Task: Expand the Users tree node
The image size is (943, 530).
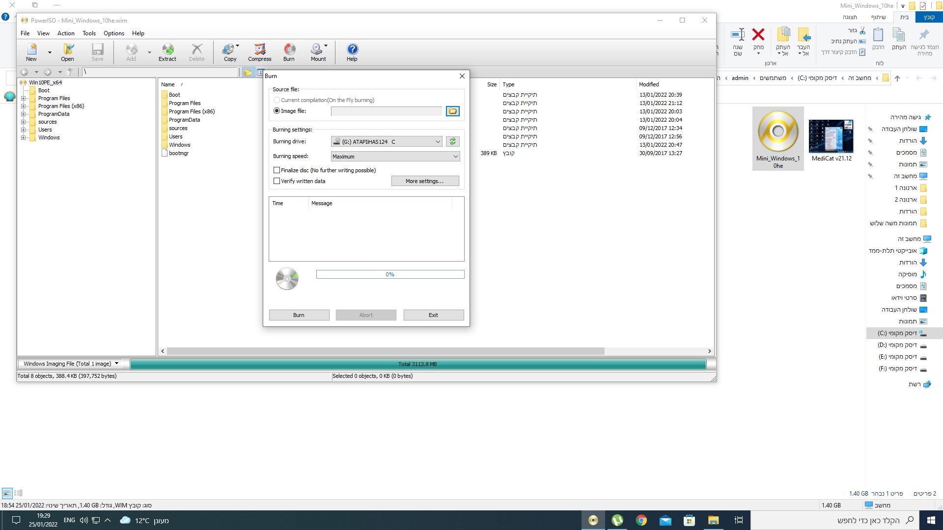Action: tap(23, 130)
